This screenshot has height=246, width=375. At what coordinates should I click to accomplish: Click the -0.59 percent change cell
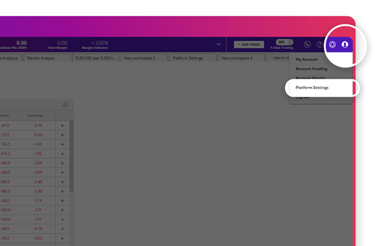click(37, 135)
